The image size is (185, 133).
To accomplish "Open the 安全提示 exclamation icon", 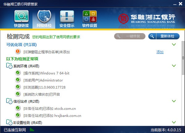I will click(67, 16).
